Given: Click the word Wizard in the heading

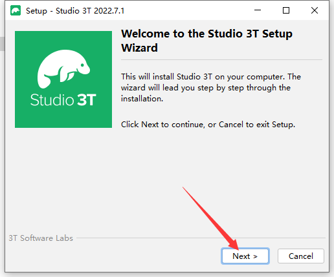Looking at the screenshot, I should click(139, 48).
